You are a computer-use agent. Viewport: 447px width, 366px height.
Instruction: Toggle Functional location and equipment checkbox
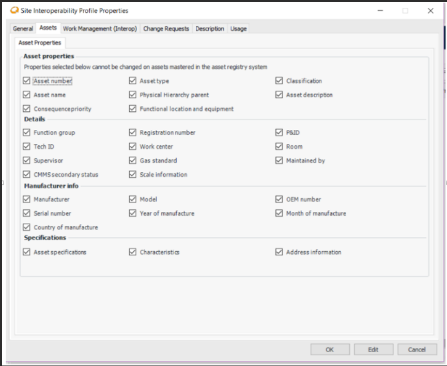pos(133,109)
